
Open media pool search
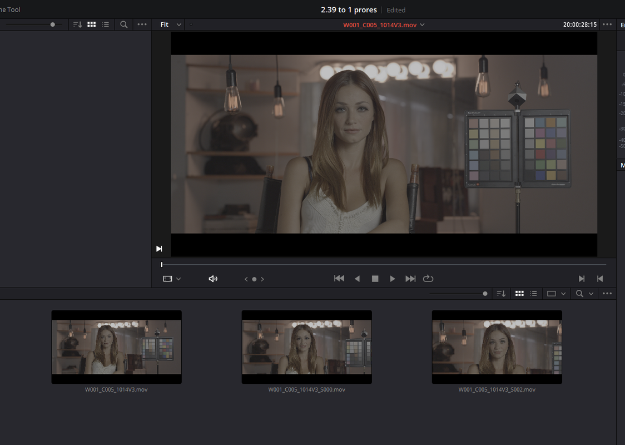point(579,294)
